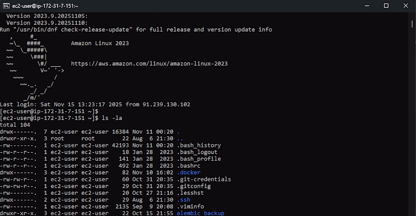Maximize the ec2-user terminal window
Viewport: 416px width, 216px height.
click(x=386, y=6)
